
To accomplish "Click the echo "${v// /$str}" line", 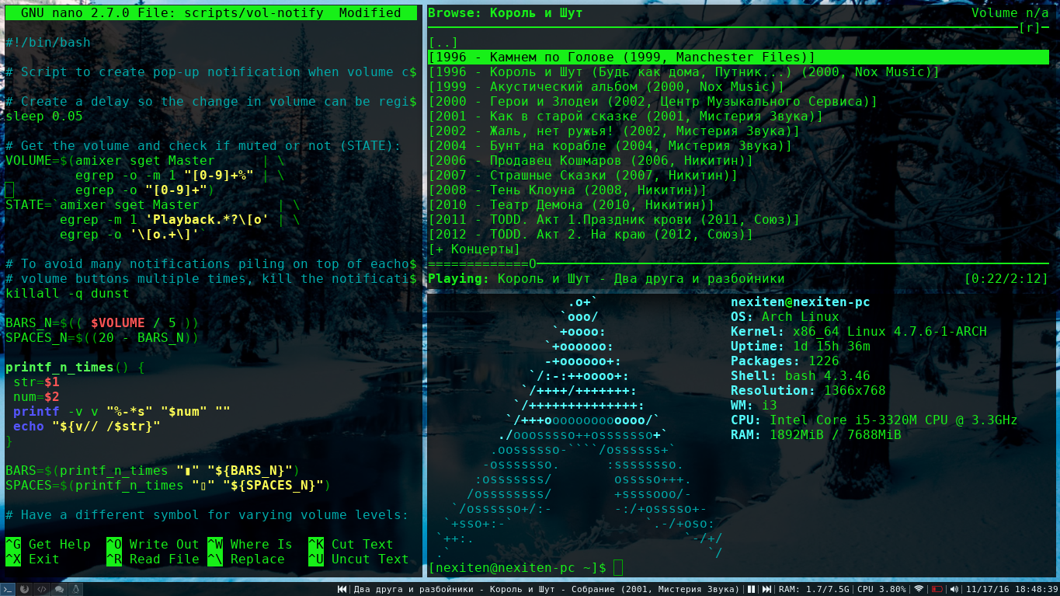I will tap(87, 427).
